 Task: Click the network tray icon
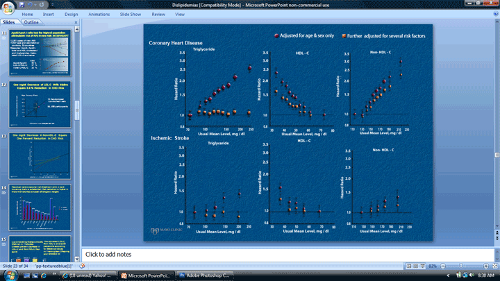tap(465, 275)
